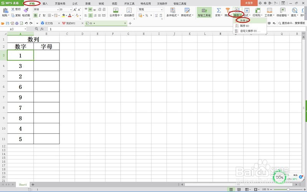Toggle align text left
This screenshot has width=307, height=192.
(x=86, y=15)
